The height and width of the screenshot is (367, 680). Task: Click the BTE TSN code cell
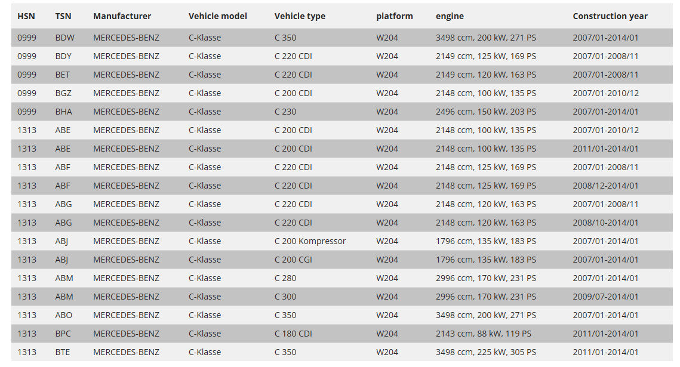pos(63,352)
